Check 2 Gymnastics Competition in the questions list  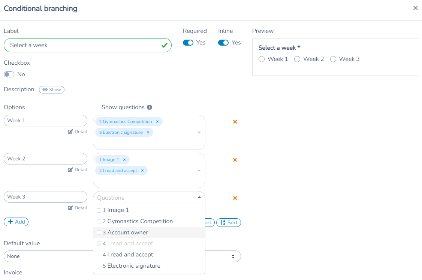(99, 221)
